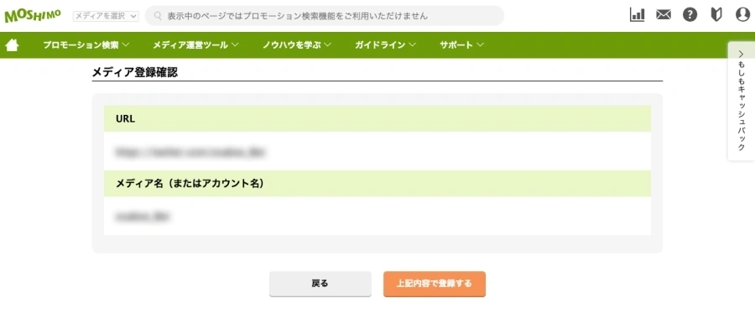Open the bar chart reports icon
The image size is (755, 319).
pyautogui.click(x=637, y=15)
